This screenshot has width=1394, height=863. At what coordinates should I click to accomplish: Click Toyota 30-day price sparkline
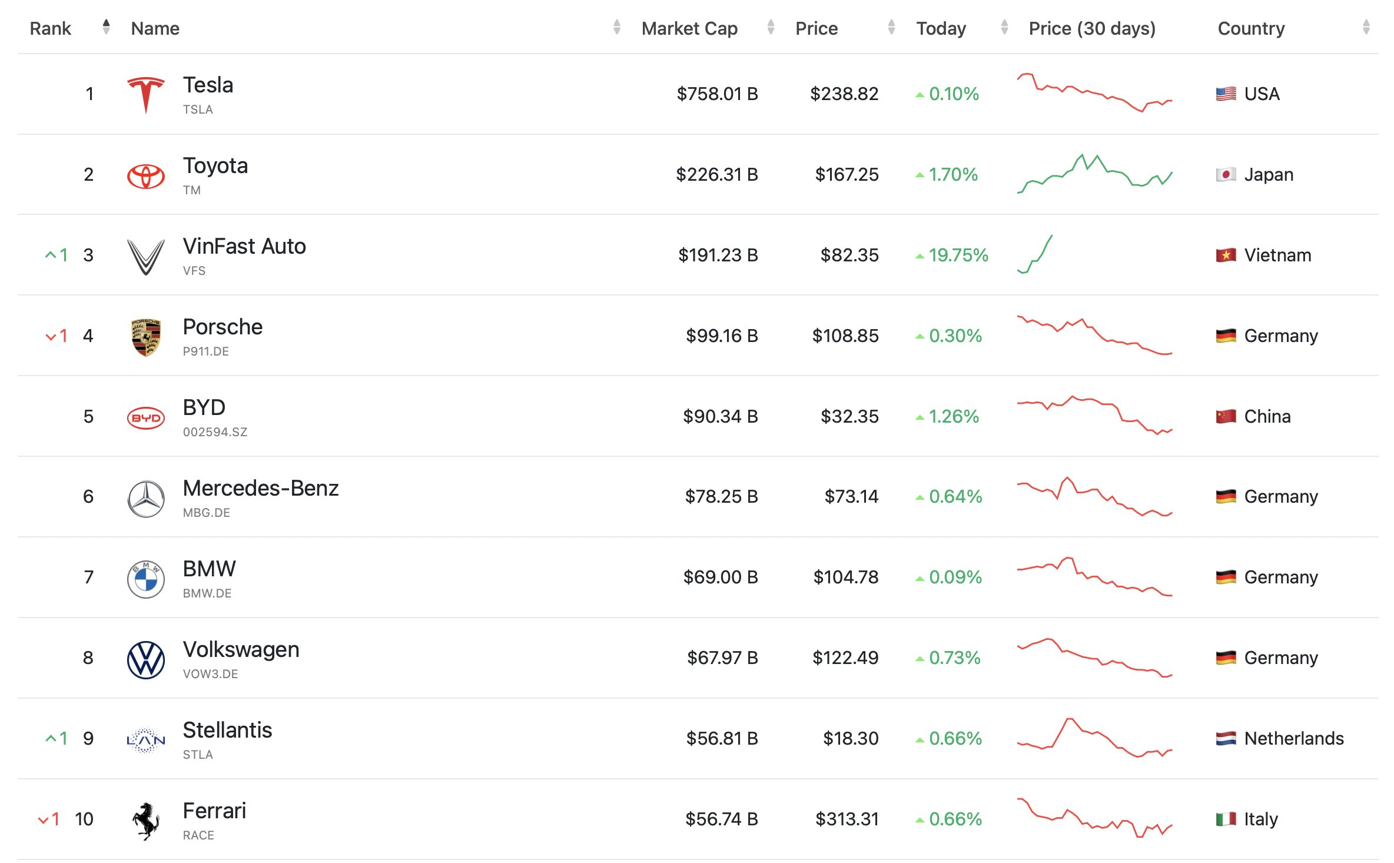[x=1095, y=174]
